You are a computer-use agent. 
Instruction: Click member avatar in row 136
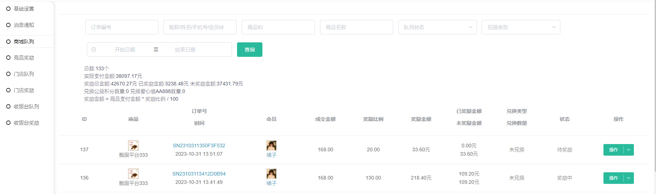[x=271, y=174]
